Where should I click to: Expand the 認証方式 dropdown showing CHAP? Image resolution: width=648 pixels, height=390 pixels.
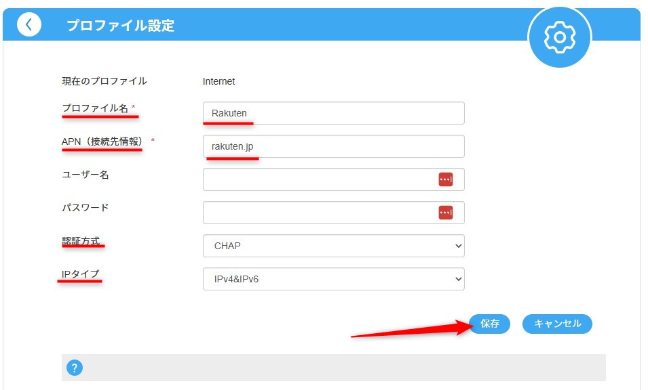point(333,246)
